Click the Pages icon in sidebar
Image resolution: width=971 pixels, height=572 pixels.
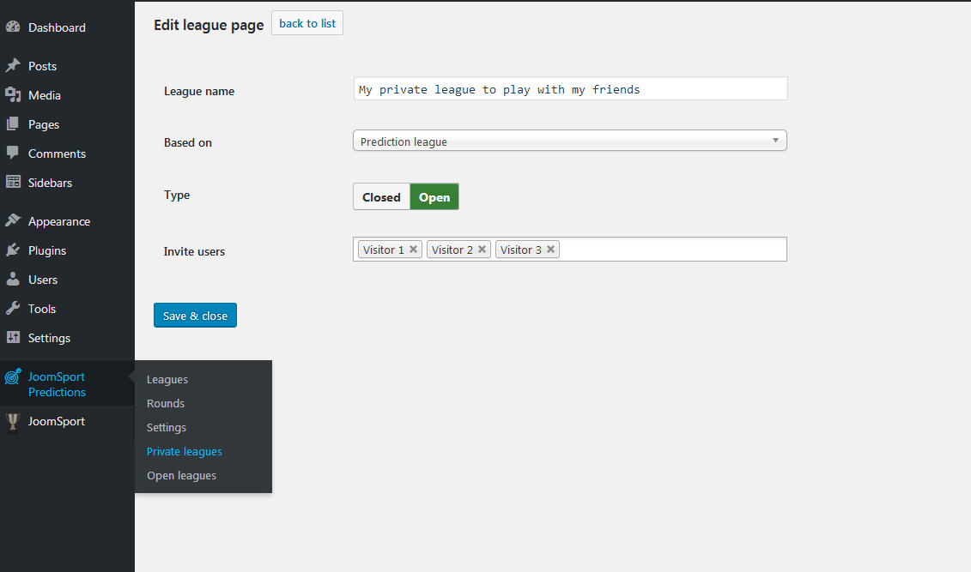click(13, 123)
